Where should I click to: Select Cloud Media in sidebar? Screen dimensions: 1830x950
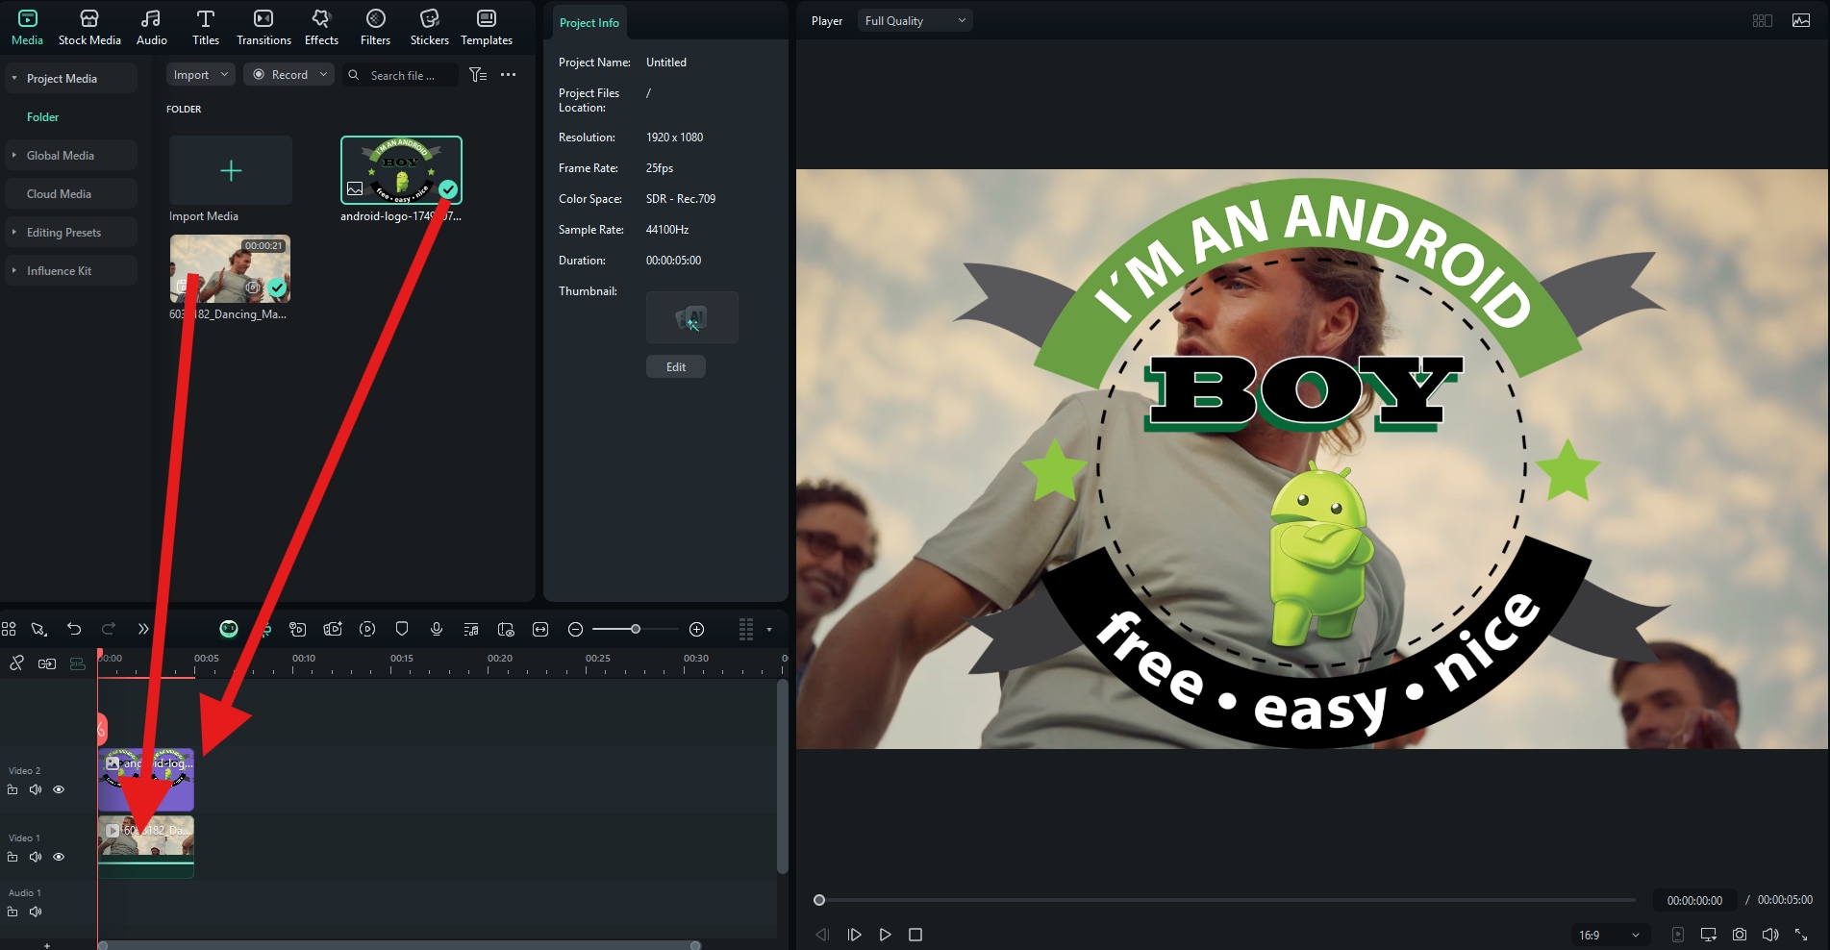(71, 193)
